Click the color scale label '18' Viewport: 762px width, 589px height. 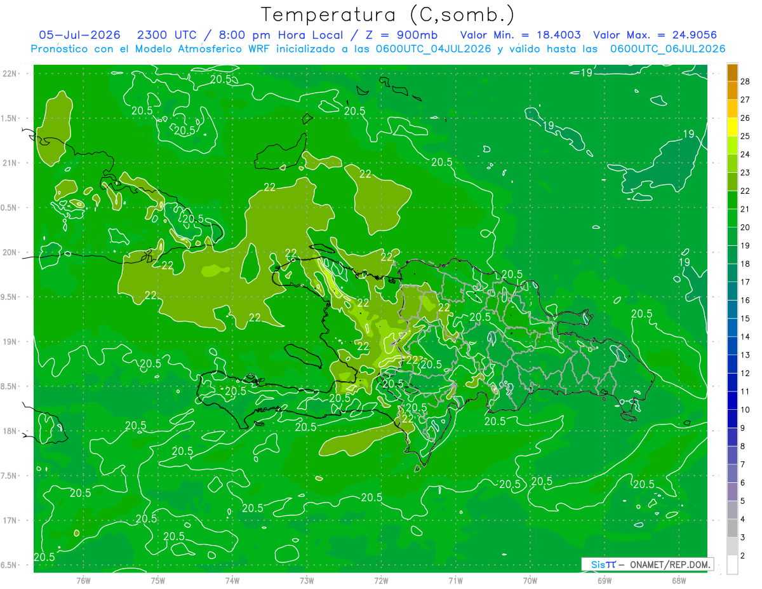[745, 264]
